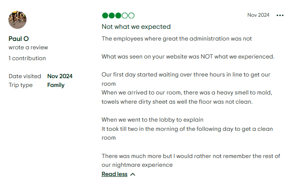Click Paul O's profile avatar
Viewport: 294px width, 181px height.
18,20
